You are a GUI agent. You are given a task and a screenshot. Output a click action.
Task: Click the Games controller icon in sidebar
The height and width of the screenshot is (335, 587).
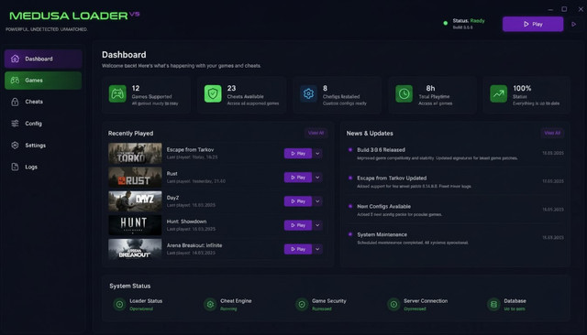point(15,81)
